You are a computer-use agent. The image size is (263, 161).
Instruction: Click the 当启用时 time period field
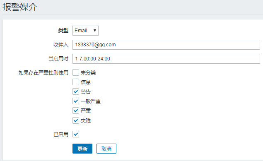click(x=166, y=59)
